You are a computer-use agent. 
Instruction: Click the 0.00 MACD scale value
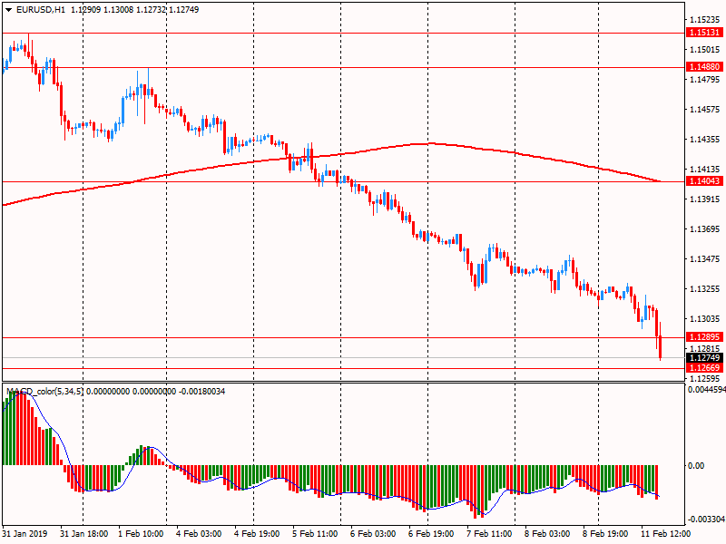[x=696, y=465]
